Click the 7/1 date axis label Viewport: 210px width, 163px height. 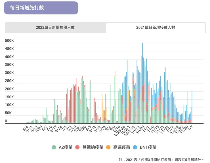[x=64, y=128]
